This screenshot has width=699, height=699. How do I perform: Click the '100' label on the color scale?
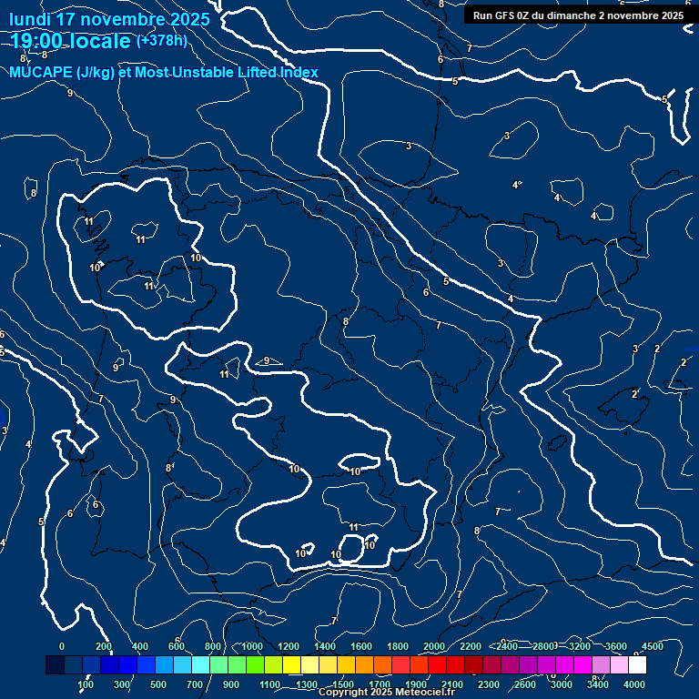coord(86,684)
